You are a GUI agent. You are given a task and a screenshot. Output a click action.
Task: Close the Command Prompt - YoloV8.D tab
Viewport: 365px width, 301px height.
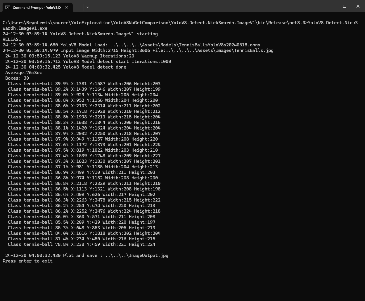(x=67, y=7)
